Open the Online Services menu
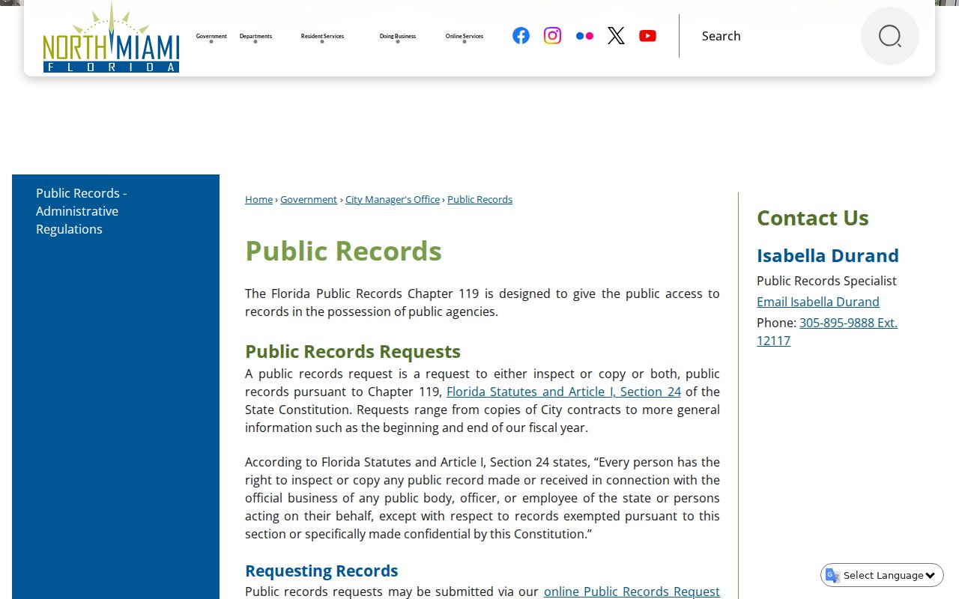Viewport: 959px width, 599px height. point(465,36)
